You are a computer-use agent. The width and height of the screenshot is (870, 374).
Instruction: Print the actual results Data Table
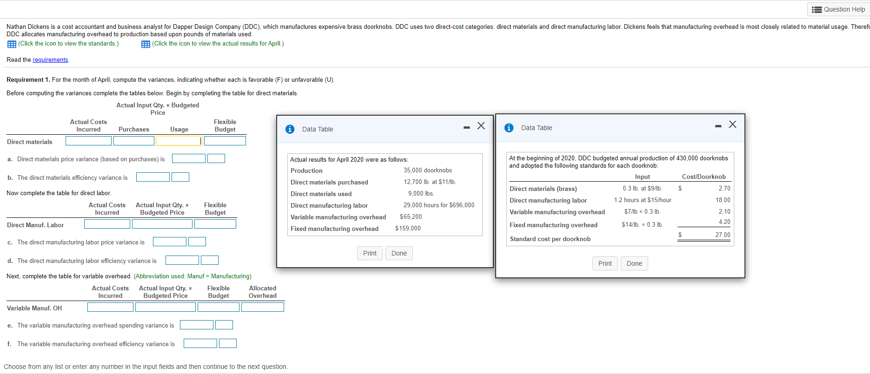[370, 253]
